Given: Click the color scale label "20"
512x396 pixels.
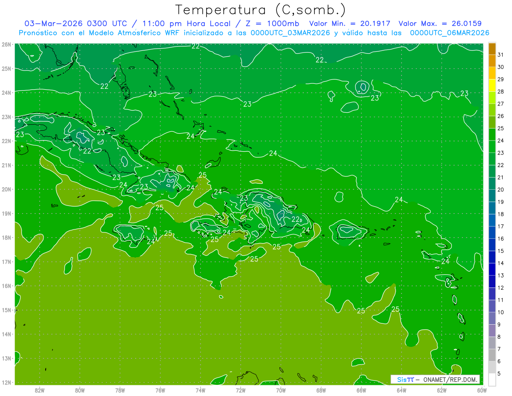Looking at the screenshot, I should pyautogui.click(x=500, y=189).
